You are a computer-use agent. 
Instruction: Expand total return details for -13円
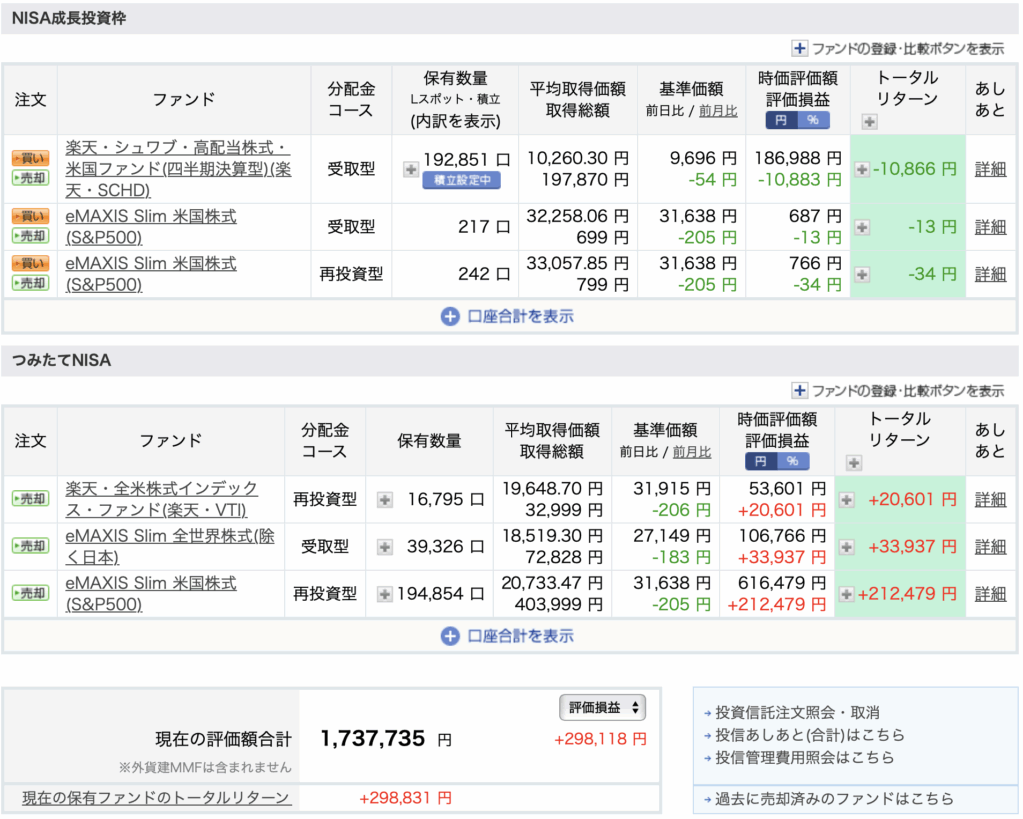pyautogui.click(x=862, y=227)
